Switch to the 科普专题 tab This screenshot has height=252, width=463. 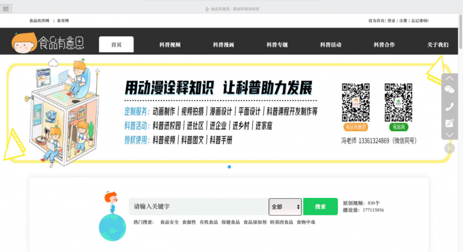(x=277, y=45)
